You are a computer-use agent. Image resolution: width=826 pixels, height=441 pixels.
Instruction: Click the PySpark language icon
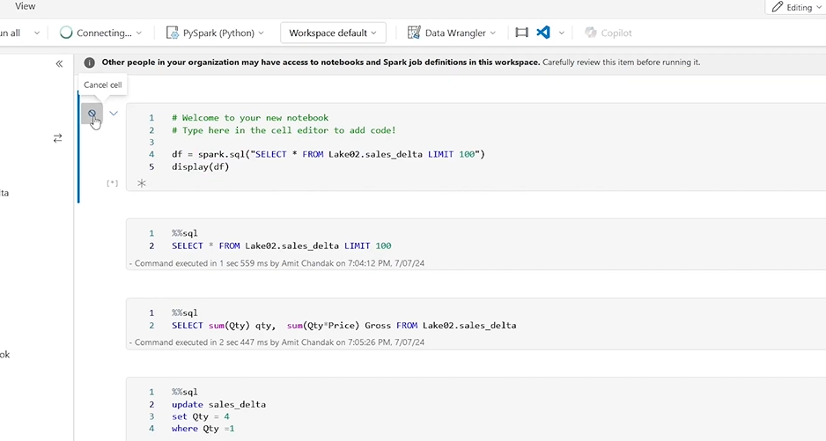[x=173, y=33]
